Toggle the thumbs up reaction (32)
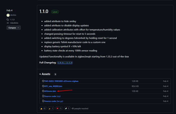Screen dimensions: 176x114 coord(43,108)
